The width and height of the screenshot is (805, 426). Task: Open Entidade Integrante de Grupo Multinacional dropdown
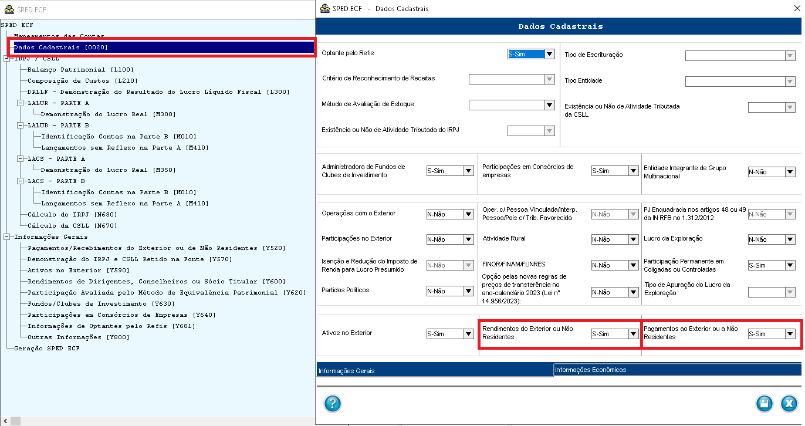tap(790, 172)
